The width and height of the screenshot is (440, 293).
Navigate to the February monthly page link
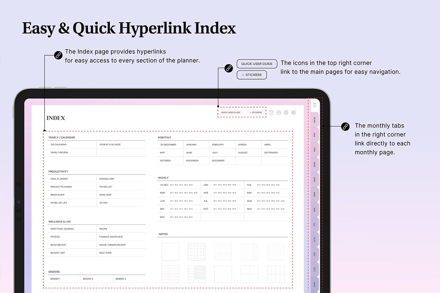218,145
